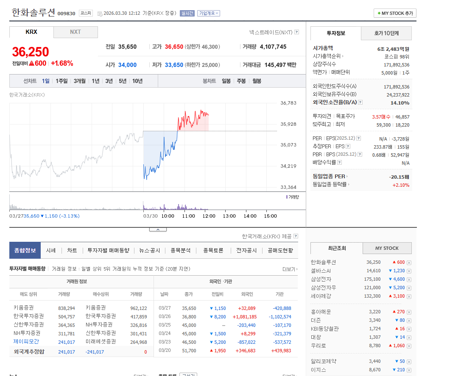The height and width of the screenshot is (376, 475).
Task: Remove 더즌 from recent list
Action: (409, 321)
